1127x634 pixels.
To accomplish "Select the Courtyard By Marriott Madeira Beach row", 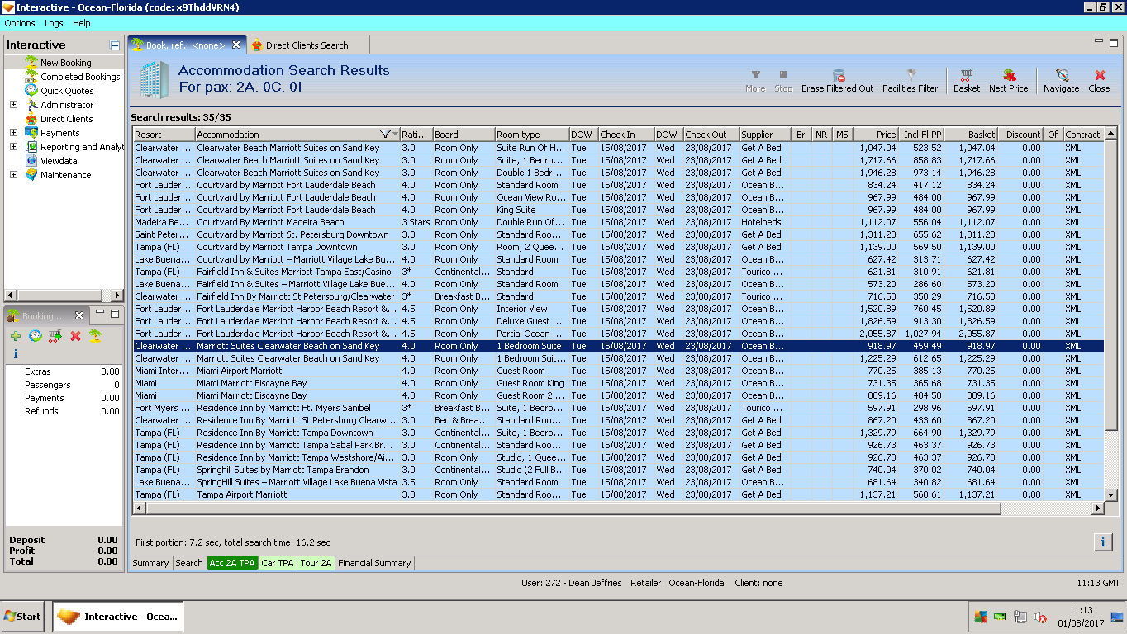I will pos(618,222).
